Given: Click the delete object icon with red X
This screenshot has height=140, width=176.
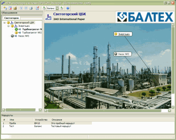Looking at the screenshot, I should [10, 8].
